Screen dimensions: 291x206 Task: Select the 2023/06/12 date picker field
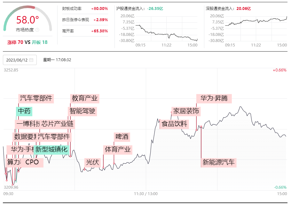coord(20,60)
